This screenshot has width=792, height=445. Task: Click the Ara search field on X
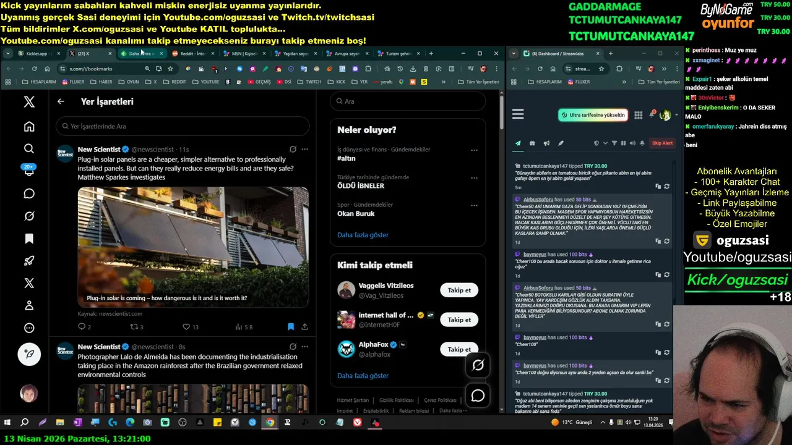pos(408,101)
